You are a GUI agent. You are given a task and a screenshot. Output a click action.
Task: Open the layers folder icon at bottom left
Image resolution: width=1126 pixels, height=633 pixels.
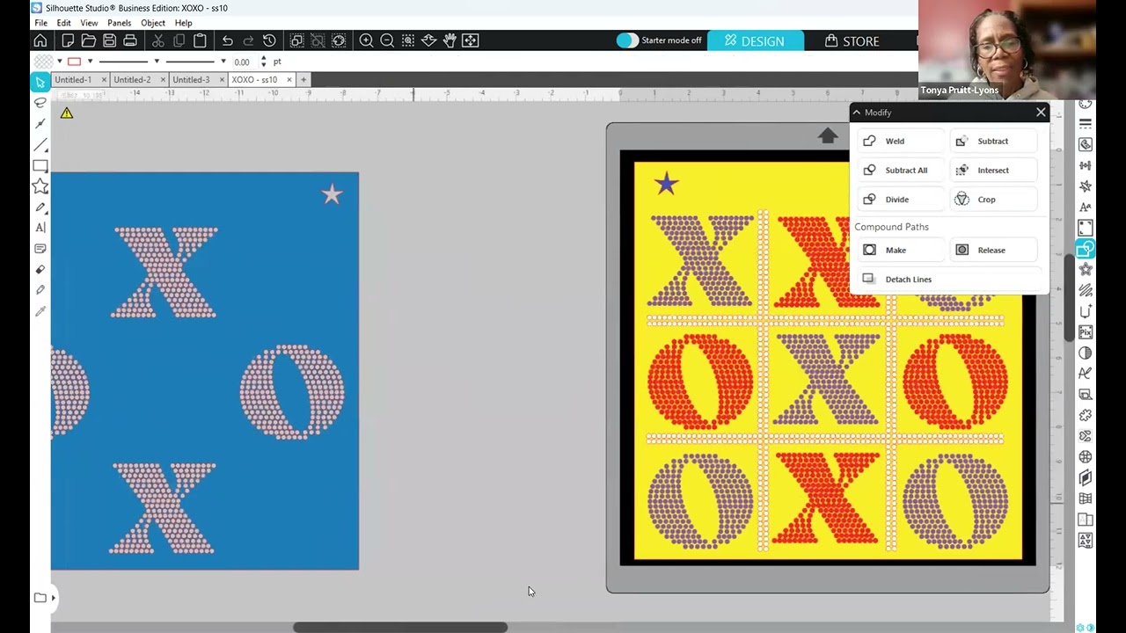tap(40, 598)
